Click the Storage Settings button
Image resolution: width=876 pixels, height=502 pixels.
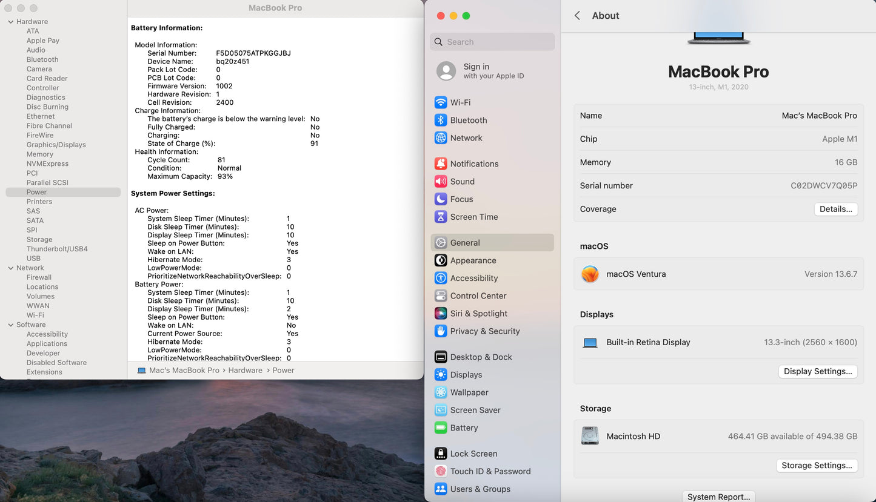pos(817,466)
